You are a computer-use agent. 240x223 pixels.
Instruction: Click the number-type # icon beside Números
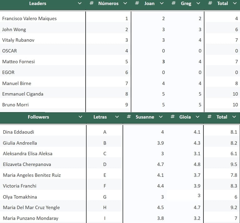(92, 3)
